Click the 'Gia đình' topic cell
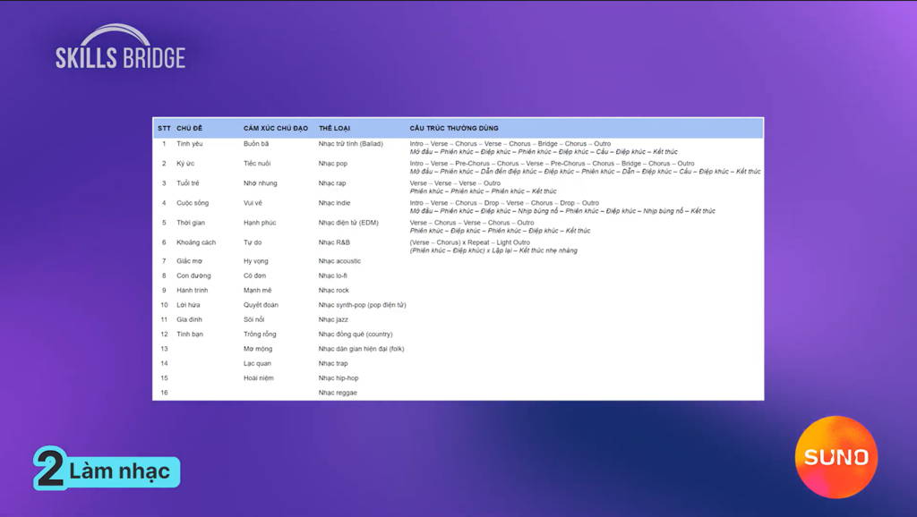The width and height of the screenshot is (917, 517). pos(189,319)
